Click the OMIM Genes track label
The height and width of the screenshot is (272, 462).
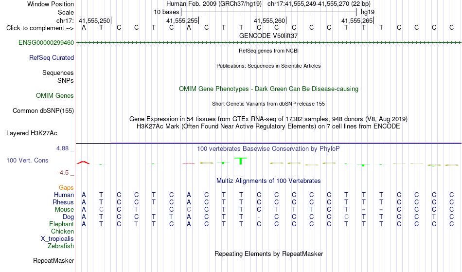pos(55,96)
